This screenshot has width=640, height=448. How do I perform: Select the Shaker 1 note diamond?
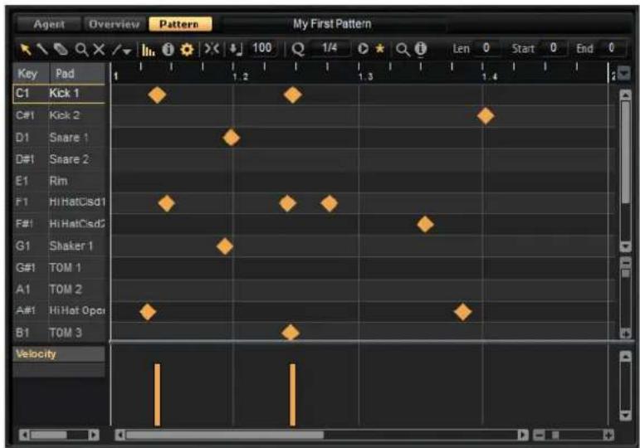click(x=225, y=246)
